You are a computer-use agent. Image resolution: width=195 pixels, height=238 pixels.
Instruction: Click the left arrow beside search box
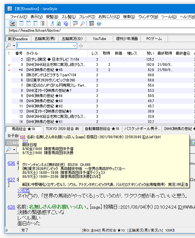click(x=80, y=46)
